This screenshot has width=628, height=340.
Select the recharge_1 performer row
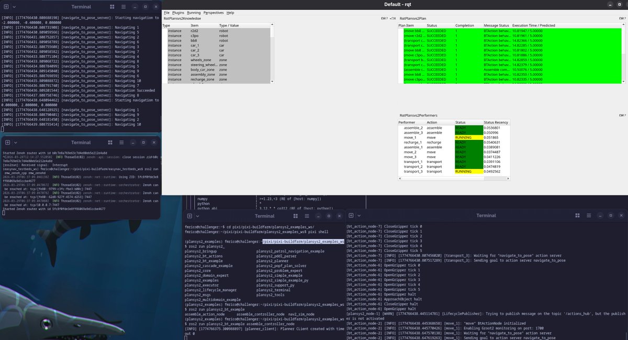click(x=454, y=142)
